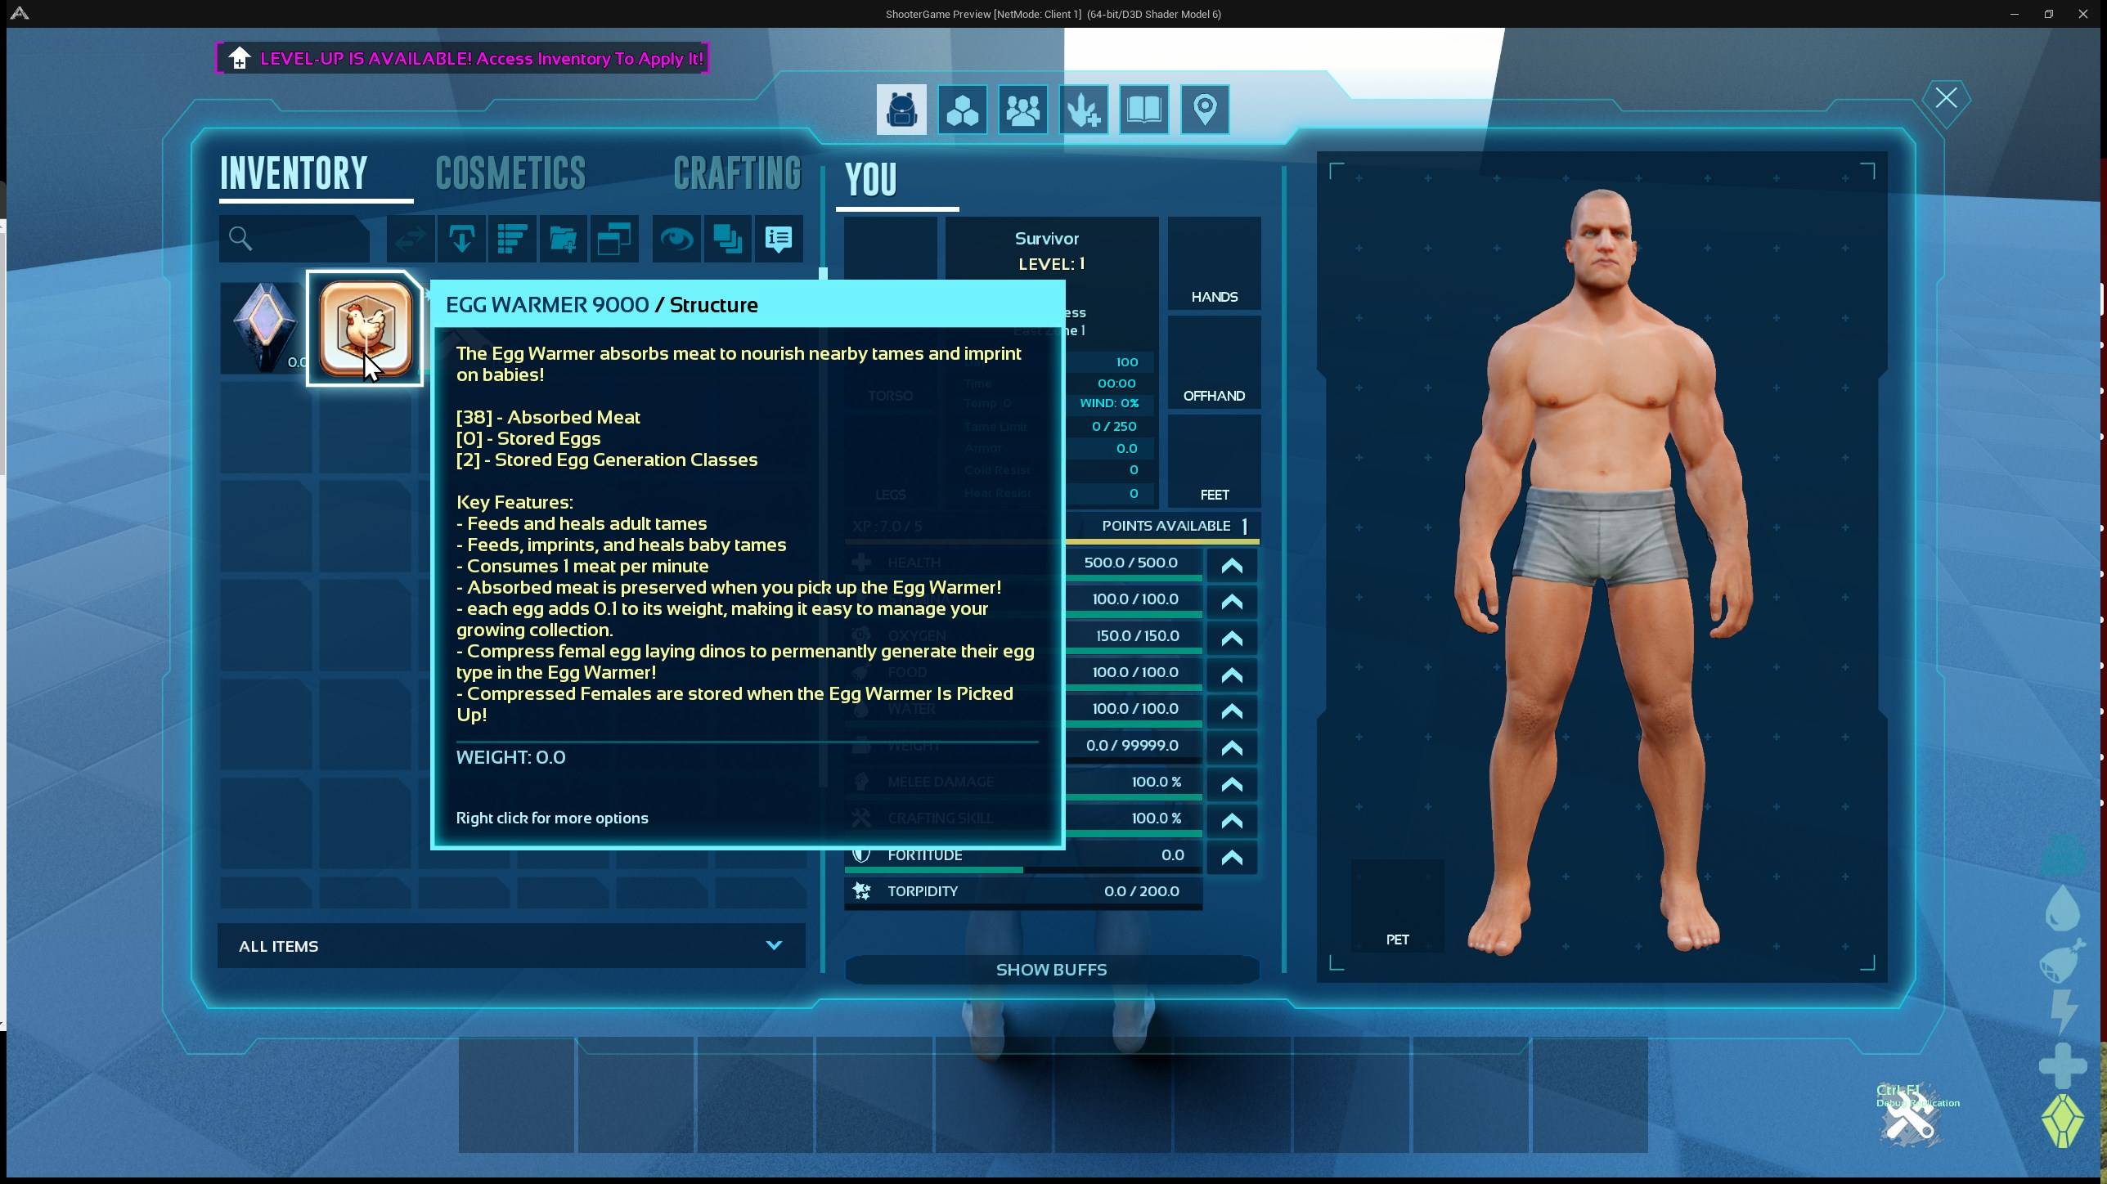This screenshot has height=1184, width=2107.
Task: Toggle the item tooltip info icon
Action: pyautogui.click(x=778, y=239)
